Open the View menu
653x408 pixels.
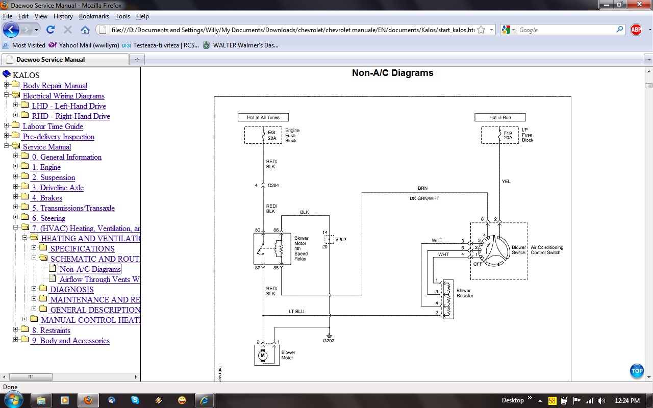(41, 16)
